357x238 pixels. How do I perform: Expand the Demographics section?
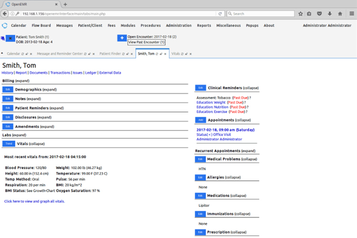(x=50, y=89)
